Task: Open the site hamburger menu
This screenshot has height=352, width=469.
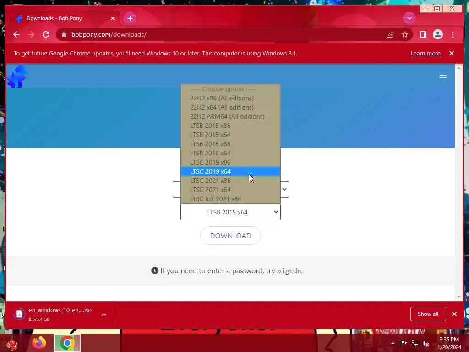Action: coord(443,76)
